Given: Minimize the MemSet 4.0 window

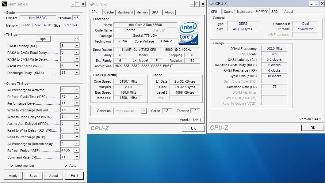Looking at the screenshot, I should click(x=73, y=4).
